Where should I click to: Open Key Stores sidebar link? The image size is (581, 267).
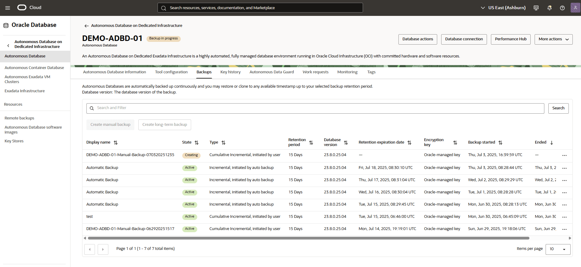14,141
